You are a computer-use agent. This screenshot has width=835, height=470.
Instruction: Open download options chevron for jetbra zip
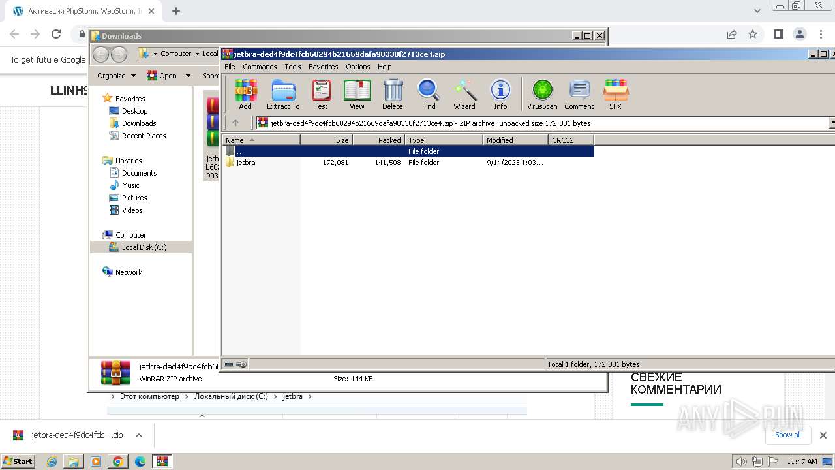pos(138,435)
